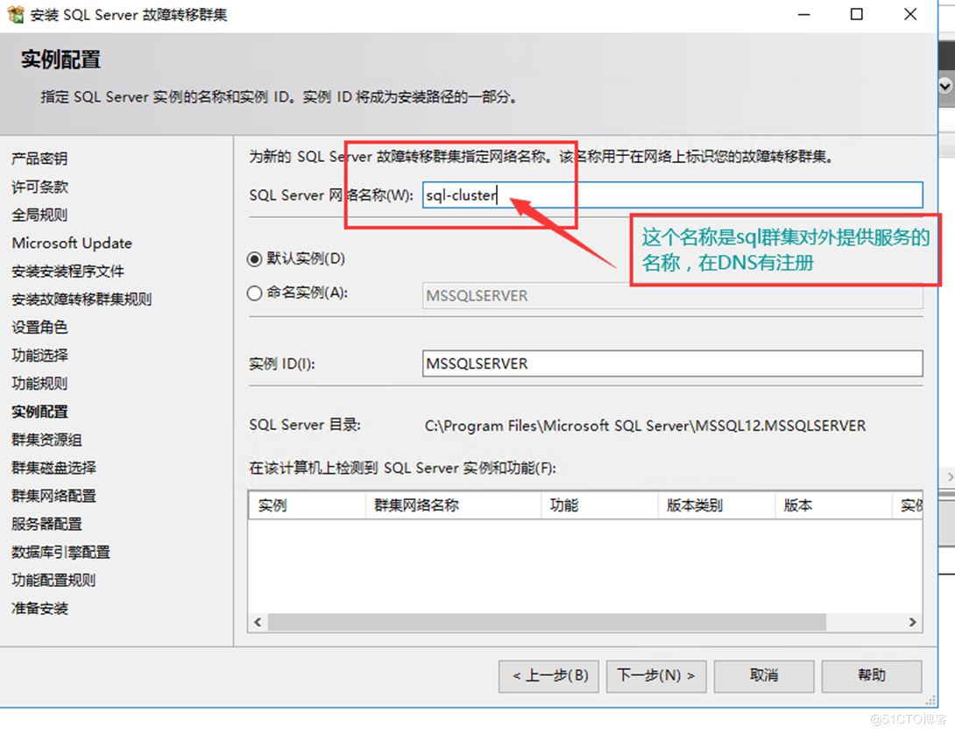
Task: Expand the header message area chevron
Action: point(944,87)
